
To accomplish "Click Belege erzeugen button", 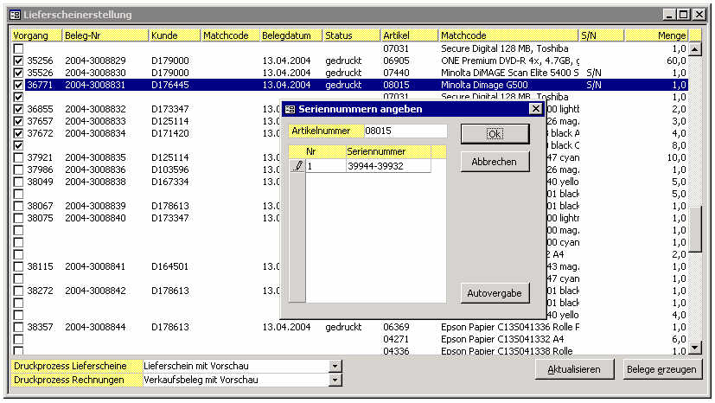I will click(x=663, y=369).
